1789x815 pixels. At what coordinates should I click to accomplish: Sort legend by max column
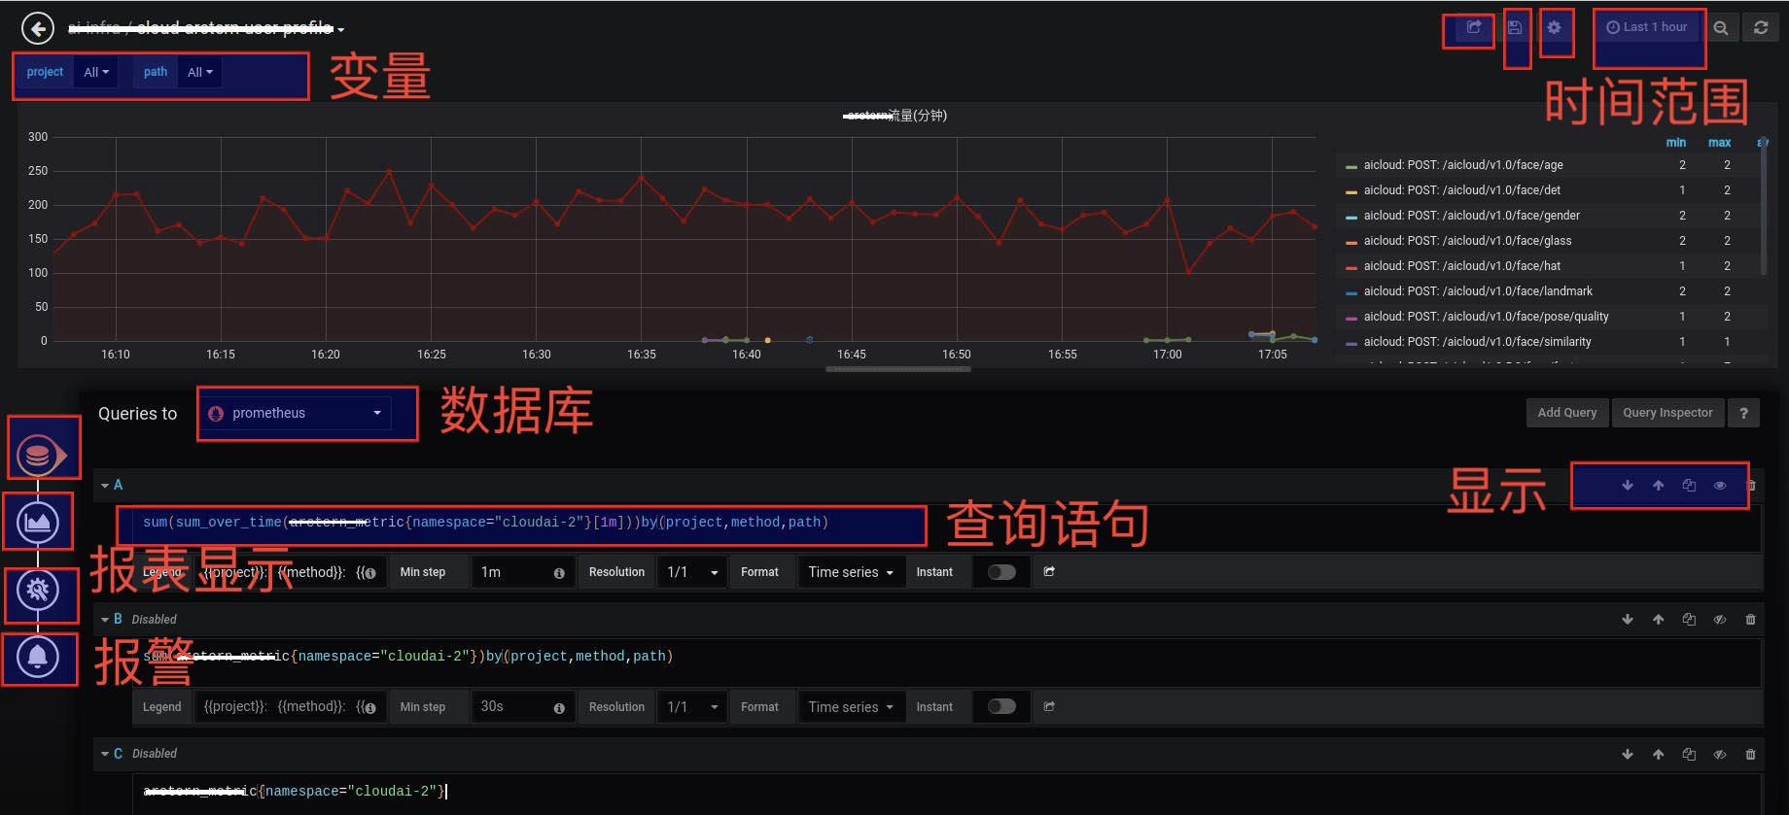coord(1719,143)
